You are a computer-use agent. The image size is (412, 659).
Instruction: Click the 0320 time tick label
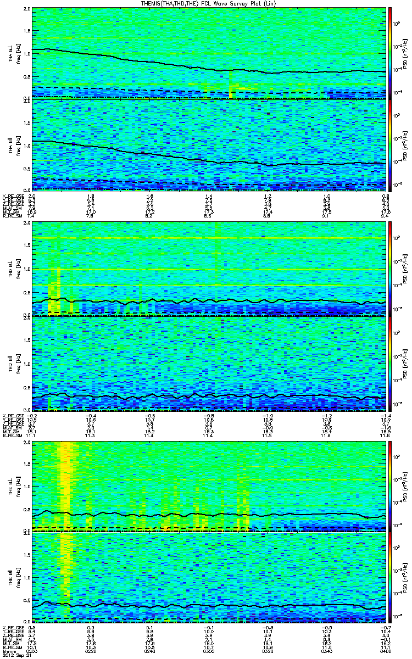point(268,651)
